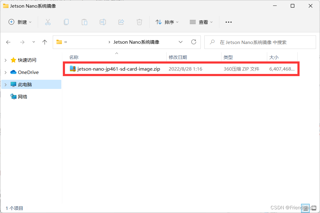
Task: Click the date 2022/8/28 1:16
Action: pos(185,69)
